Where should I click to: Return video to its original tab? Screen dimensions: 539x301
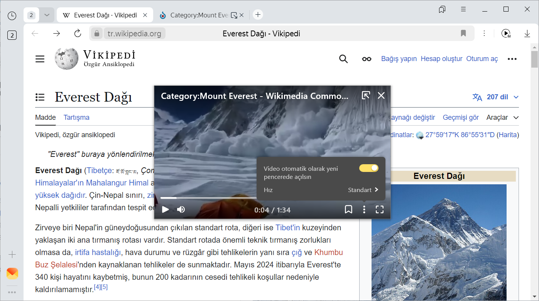[366, 95]
